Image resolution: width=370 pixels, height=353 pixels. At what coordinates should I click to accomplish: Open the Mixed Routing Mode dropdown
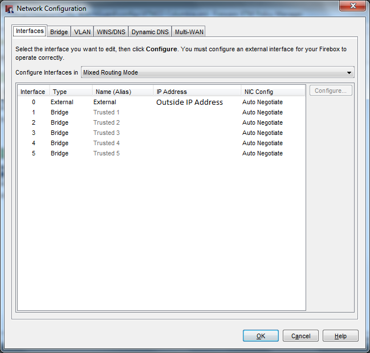[217, 72]
